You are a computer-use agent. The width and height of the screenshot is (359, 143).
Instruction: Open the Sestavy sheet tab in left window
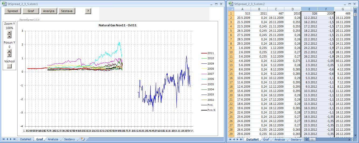coord(70,139)
